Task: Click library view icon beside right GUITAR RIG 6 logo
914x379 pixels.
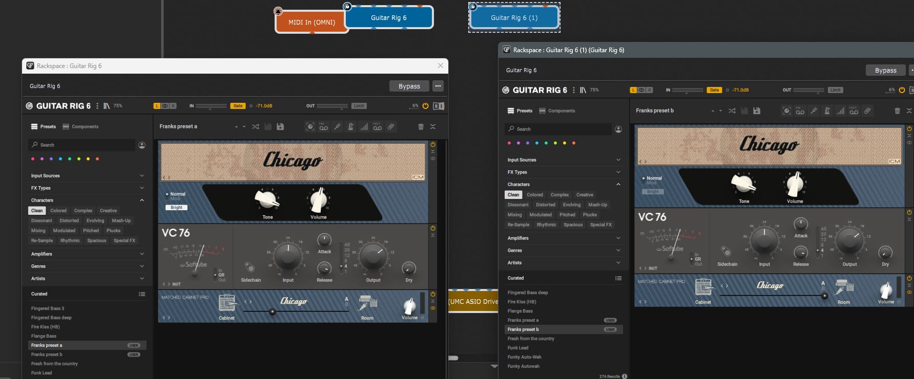Action: [x=583, y=90]
